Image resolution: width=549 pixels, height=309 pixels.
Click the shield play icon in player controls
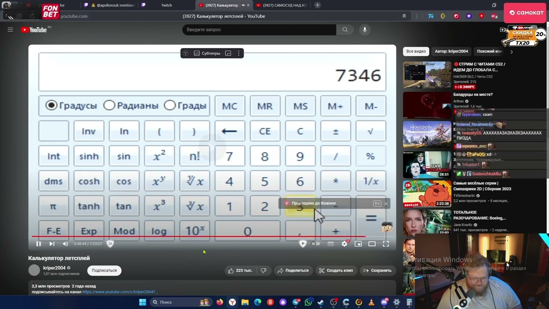pyautogui.click(x=303, y=244)
